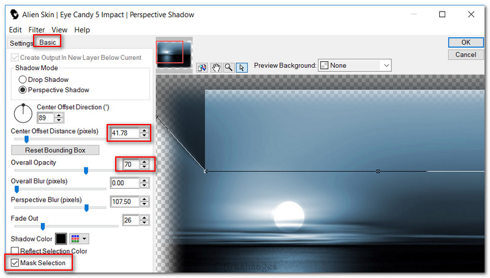This screenshot has height=278, width=490.
Task: Increase Center Offset Distance with up arrow
Action: click(144, 130)
